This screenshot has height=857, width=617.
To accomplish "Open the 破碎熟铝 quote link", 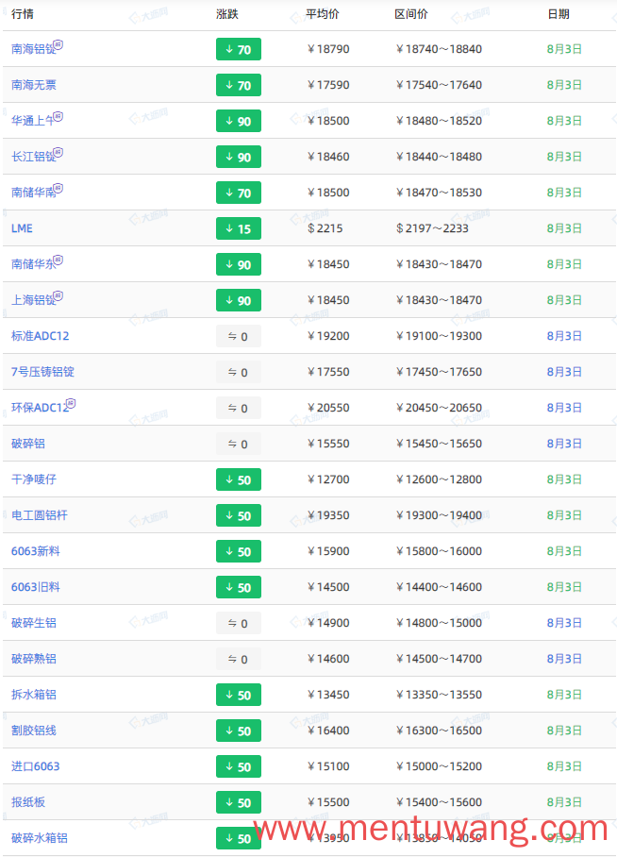I will coord(34,659).
